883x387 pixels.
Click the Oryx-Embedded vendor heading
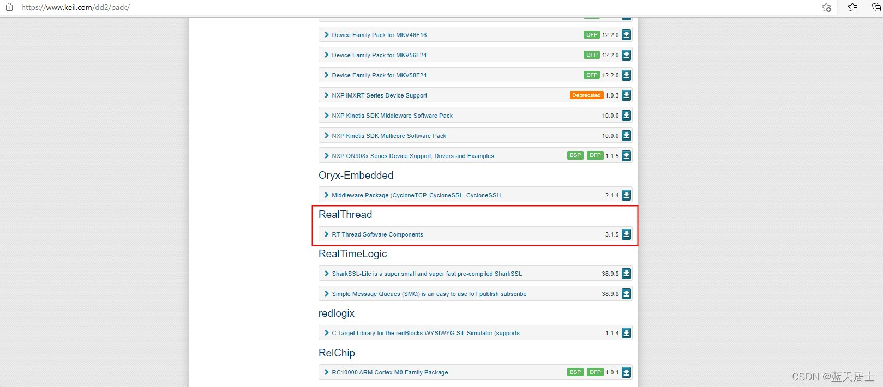(x=356, y=176)
